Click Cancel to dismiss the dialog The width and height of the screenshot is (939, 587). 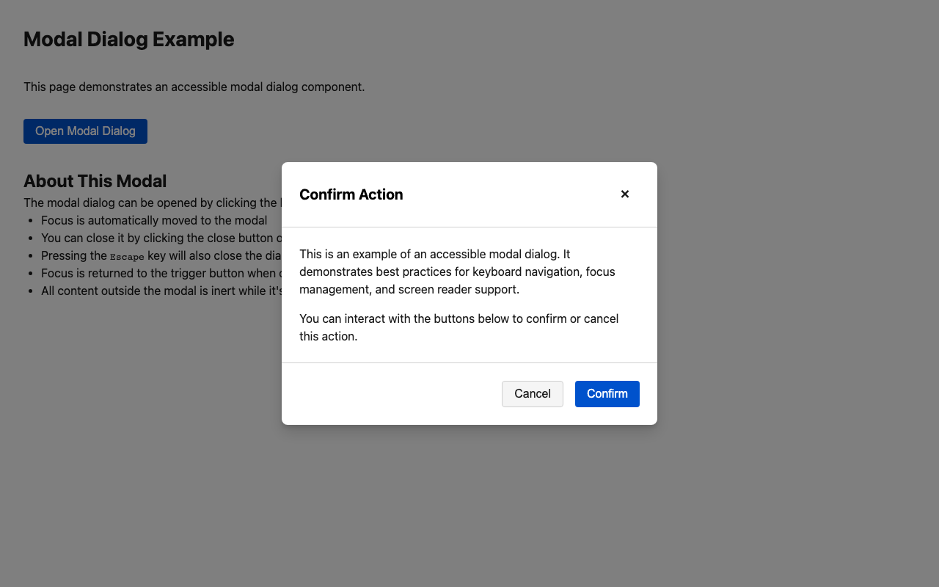[532, 394]
